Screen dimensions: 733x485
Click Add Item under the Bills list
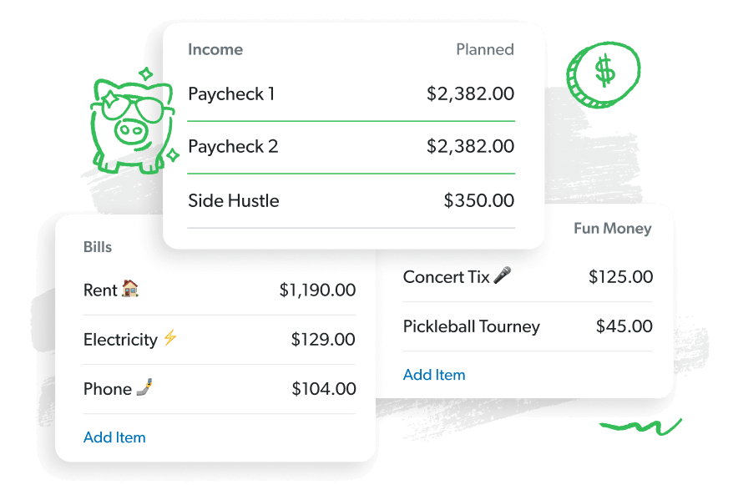point(114,437)
